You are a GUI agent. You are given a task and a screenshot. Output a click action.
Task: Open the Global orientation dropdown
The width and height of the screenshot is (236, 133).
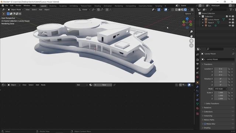[x=84, y=10]
